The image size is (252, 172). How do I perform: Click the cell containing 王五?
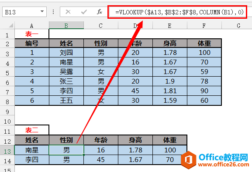click(66, 101)
